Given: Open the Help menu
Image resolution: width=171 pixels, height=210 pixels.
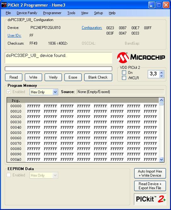Looking at the screenshot, I should (x=112, y=13).
